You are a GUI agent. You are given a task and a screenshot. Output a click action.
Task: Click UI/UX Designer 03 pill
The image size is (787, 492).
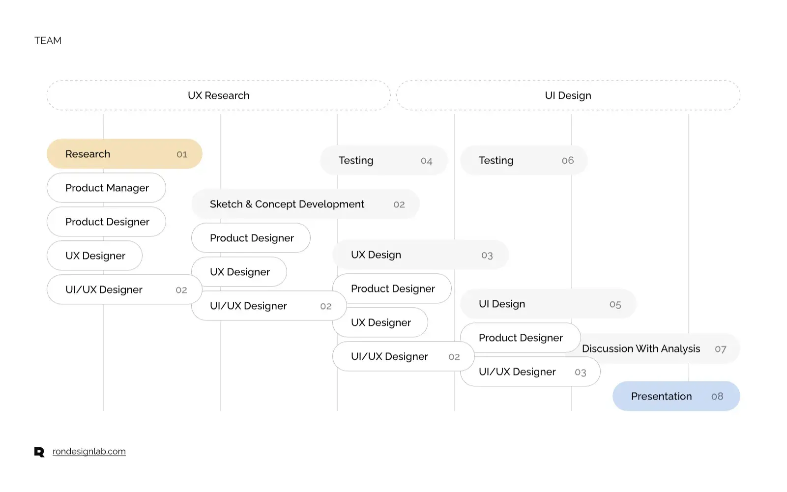(x=530, y=372)
